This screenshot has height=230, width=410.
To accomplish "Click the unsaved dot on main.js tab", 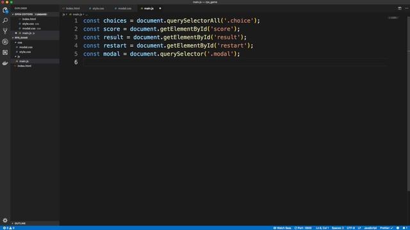I will pyautogui.click(x=160, y=8).
